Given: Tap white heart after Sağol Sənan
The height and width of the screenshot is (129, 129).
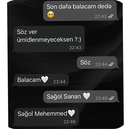Looking at the screenshot, I should [86, 96].
